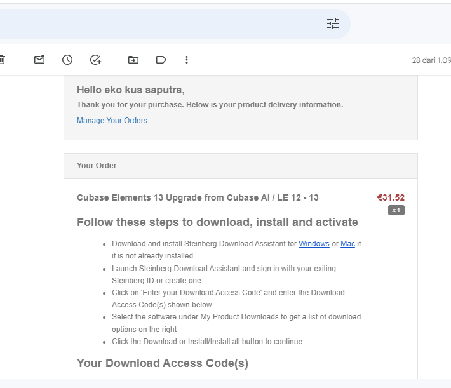Screen dimensions: 451x388
Task: Click the Mac download link
Action: pos(347,244)
